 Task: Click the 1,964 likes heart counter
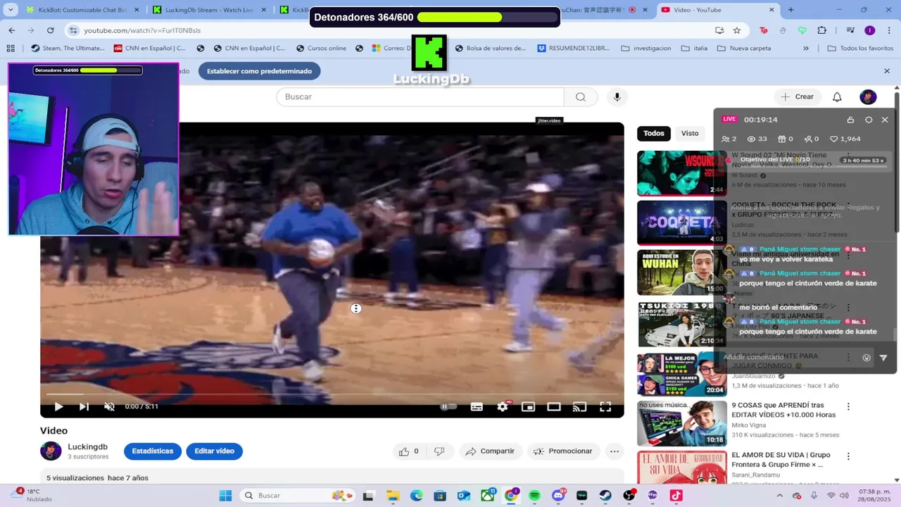point(845,139)
